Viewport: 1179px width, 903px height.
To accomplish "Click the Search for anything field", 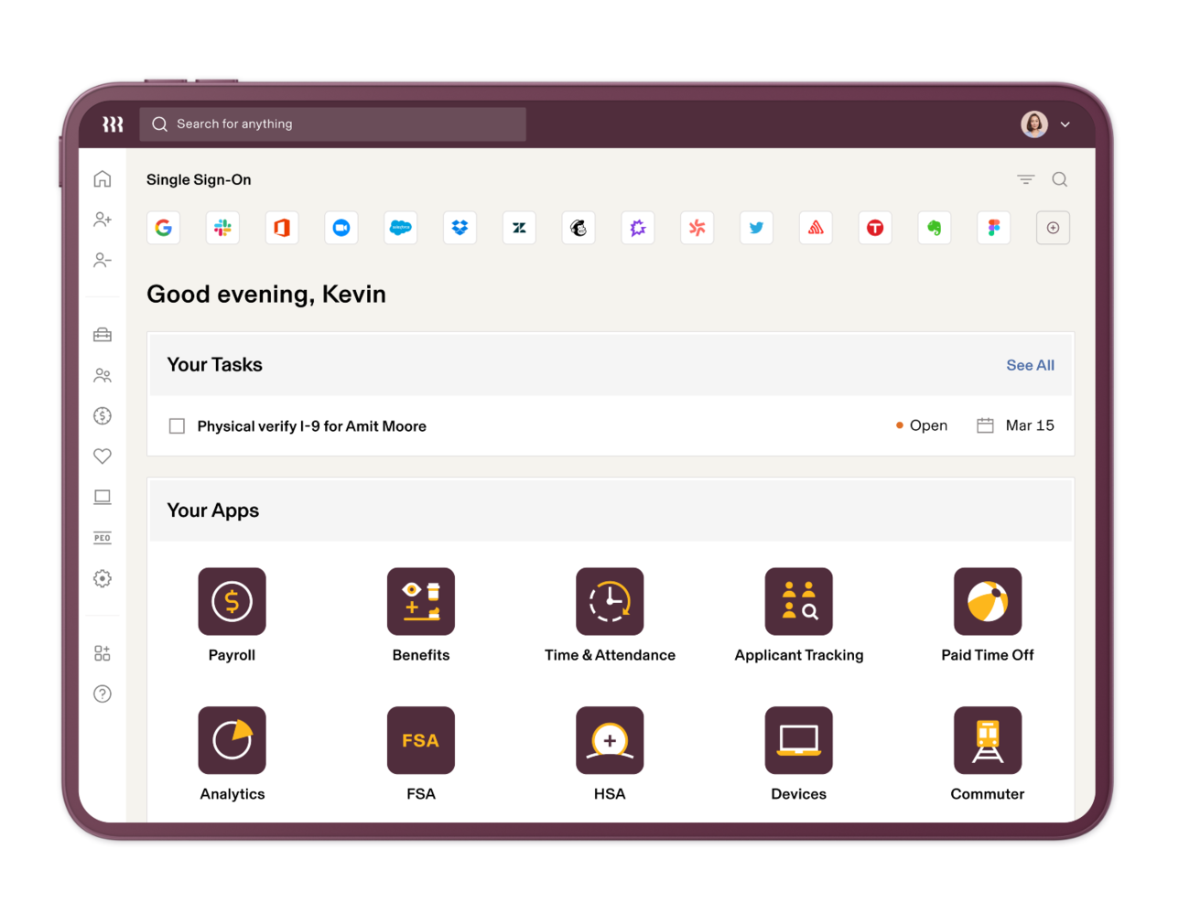I will click(x=333, y=124).
